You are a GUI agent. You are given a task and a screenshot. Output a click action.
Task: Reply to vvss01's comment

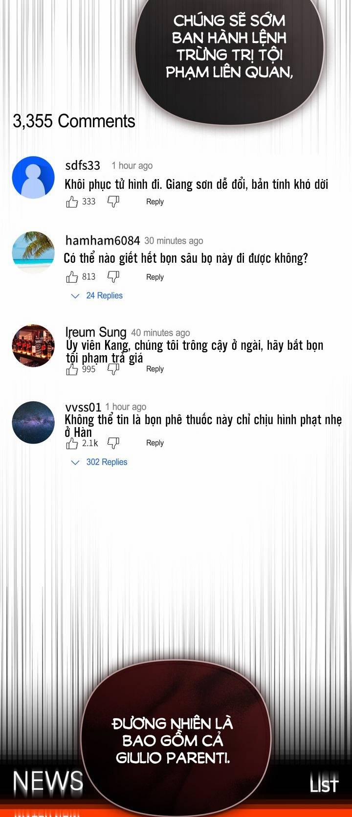(155, 443)
